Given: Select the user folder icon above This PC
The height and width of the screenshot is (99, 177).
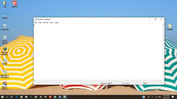Looking at the screenshot, I should (5, 4).
